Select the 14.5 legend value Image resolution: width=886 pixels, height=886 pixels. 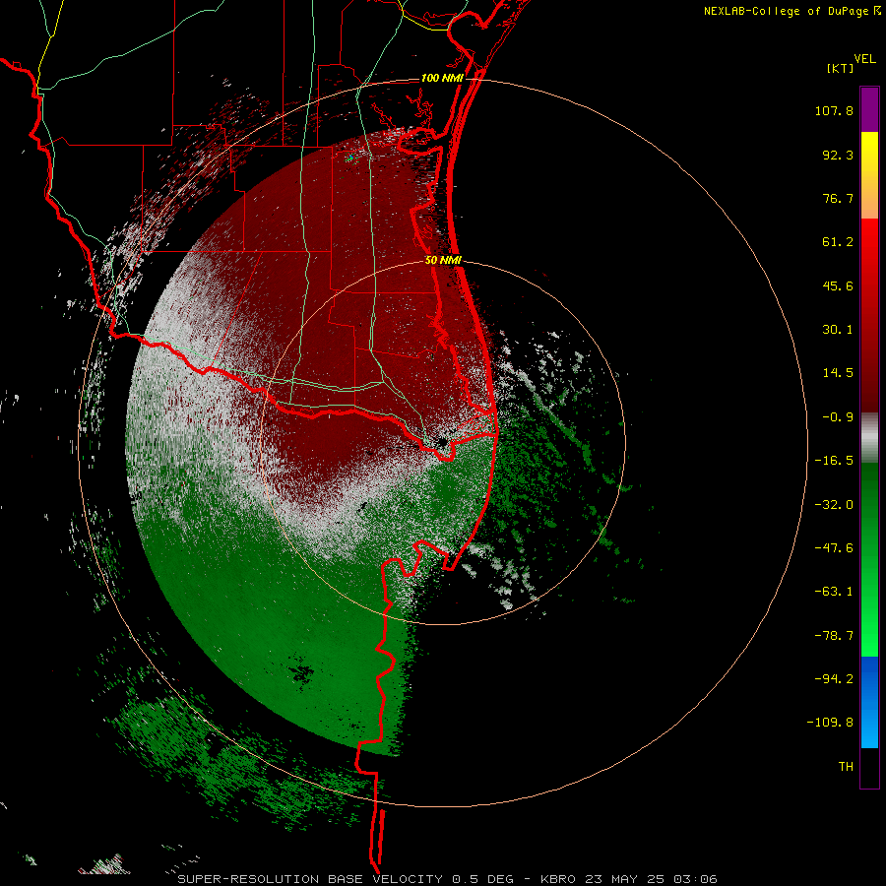tap(838, 373)
